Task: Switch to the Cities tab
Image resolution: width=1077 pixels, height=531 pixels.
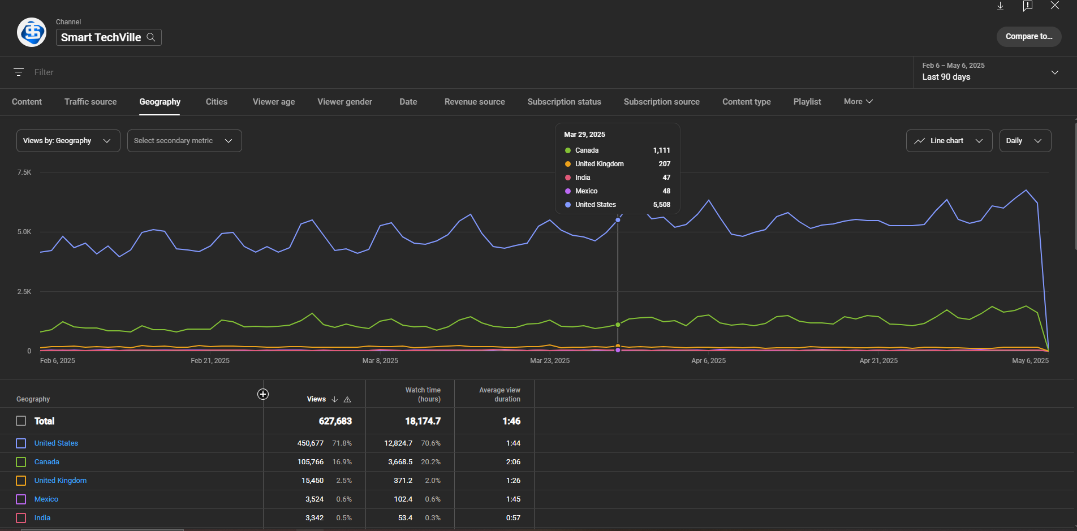Action: 217,102
